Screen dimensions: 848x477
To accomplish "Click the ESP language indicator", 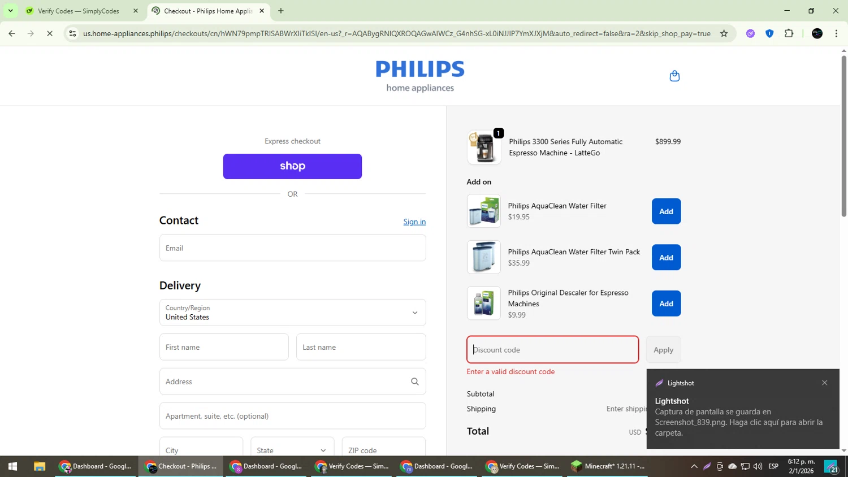I will coord(773,466).
